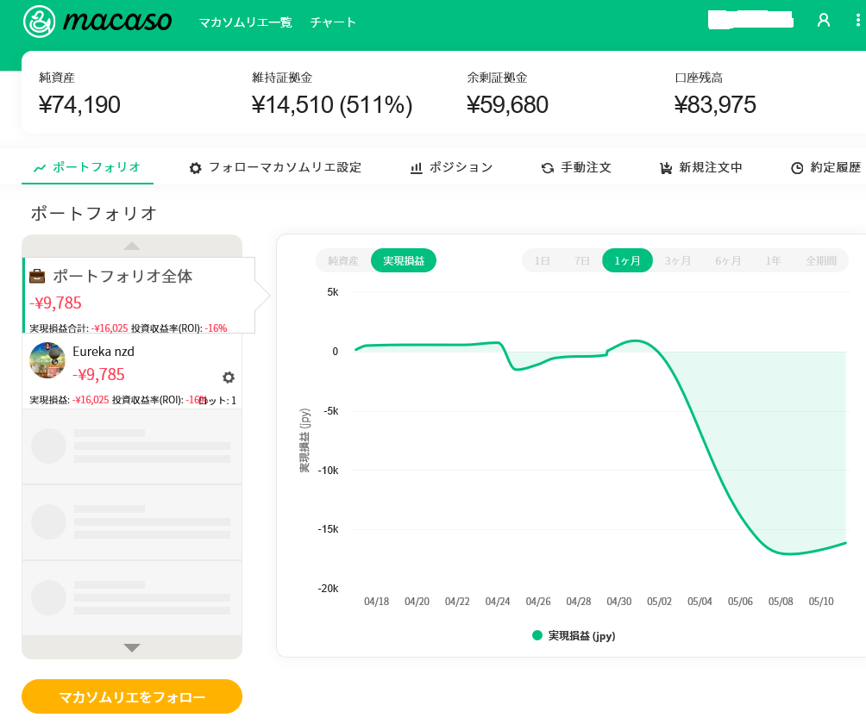866x724 pixels.
Task: Open マカソムリエ一覧 in top navigation
Action: [245, 22]
